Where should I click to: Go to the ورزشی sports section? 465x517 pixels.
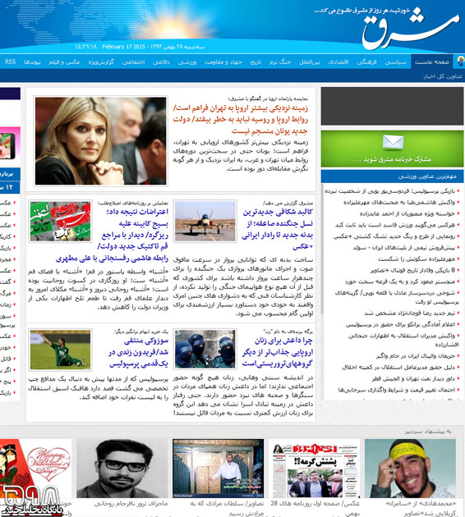pos(187,62)
